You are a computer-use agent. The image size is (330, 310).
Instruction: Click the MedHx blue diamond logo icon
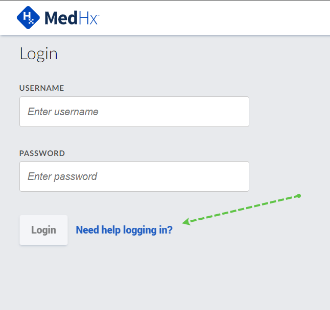[x=29, y=18]
